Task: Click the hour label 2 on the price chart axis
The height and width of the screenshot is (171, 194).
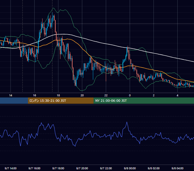Action: click(x=154, y=95)
